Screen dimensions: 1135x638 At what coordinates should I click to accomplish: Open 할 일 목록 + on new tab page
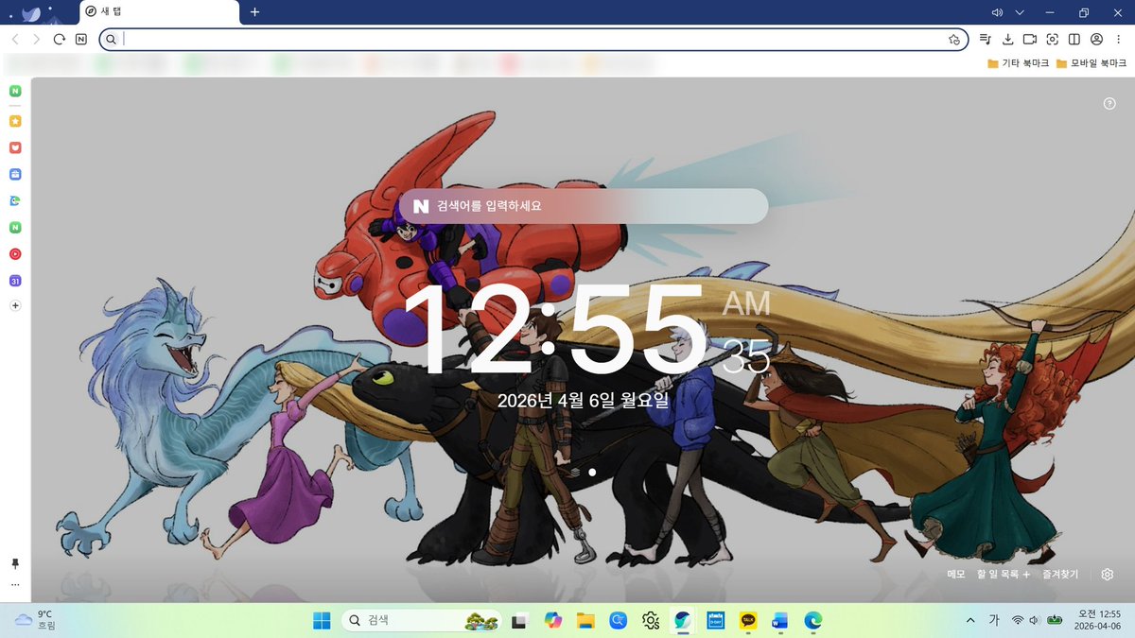point(1004,574)
